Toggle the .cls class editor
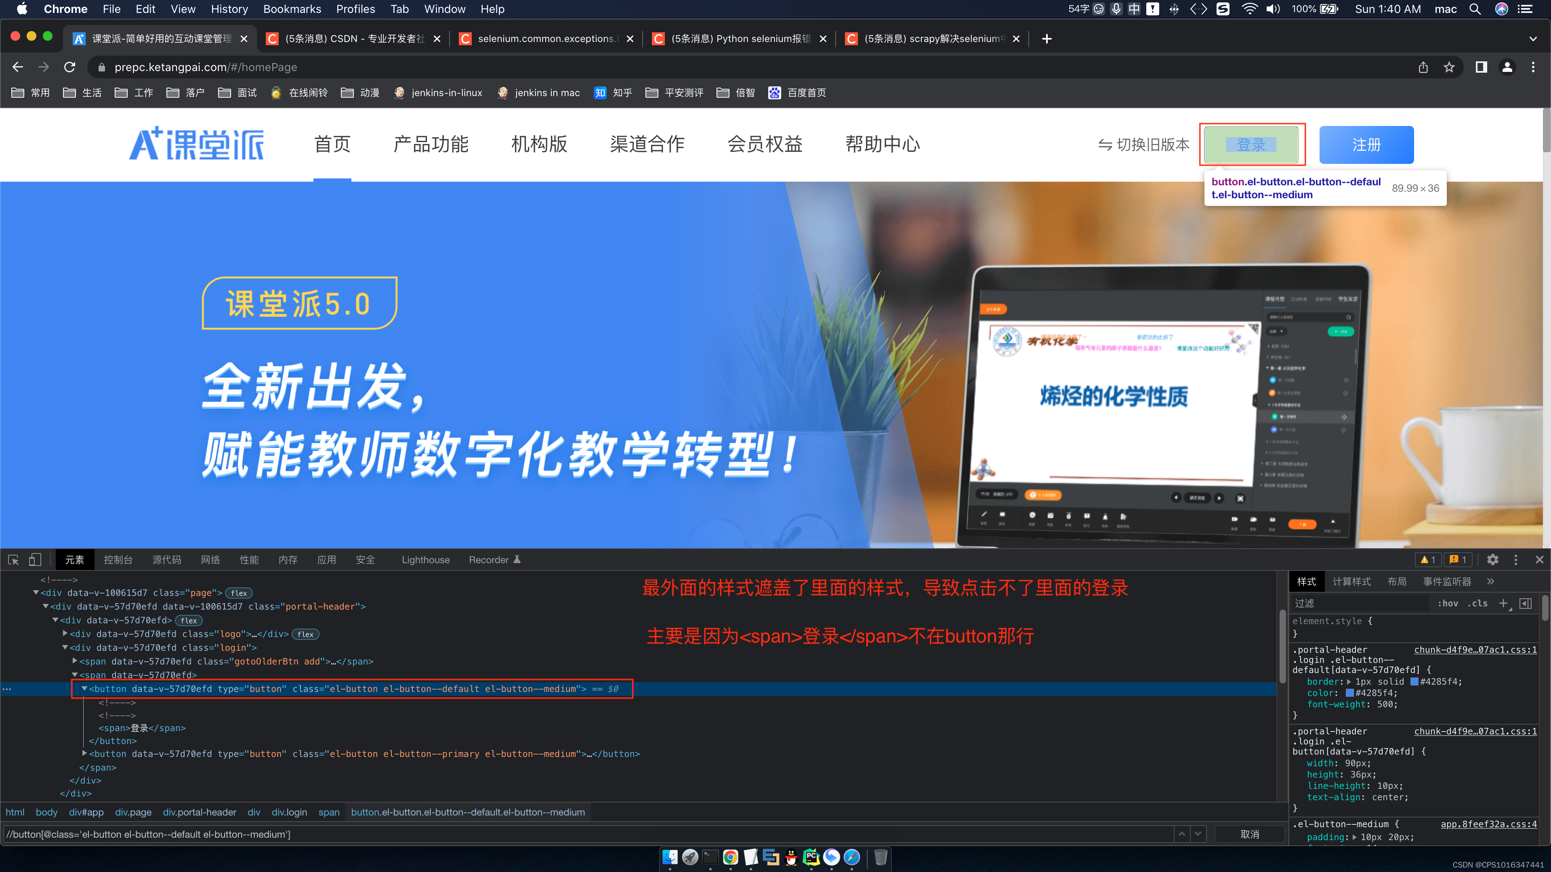This screenshot has width=1551, height=872. tap(1477, 603)
